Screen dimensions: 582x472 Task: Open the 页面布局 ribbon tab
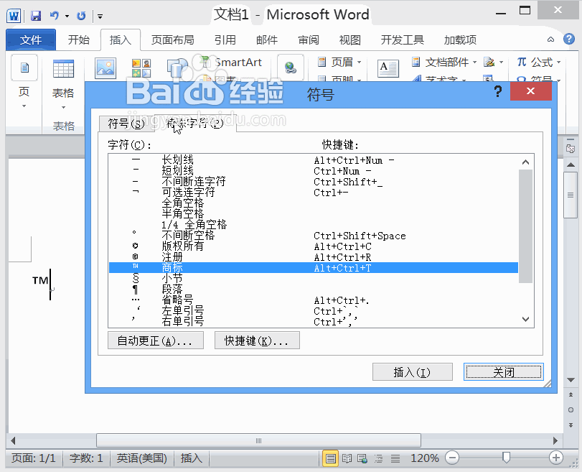172,40
